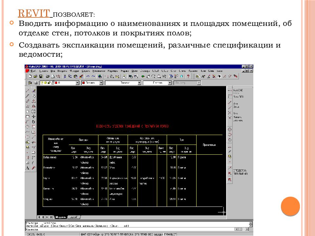The image size is (315, 236).
Task: Click the red question mark Help icon
Action: [188, 76]
